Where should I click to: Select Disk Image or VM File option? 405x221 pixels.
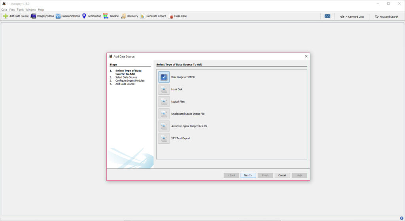[x=164, y=77]
